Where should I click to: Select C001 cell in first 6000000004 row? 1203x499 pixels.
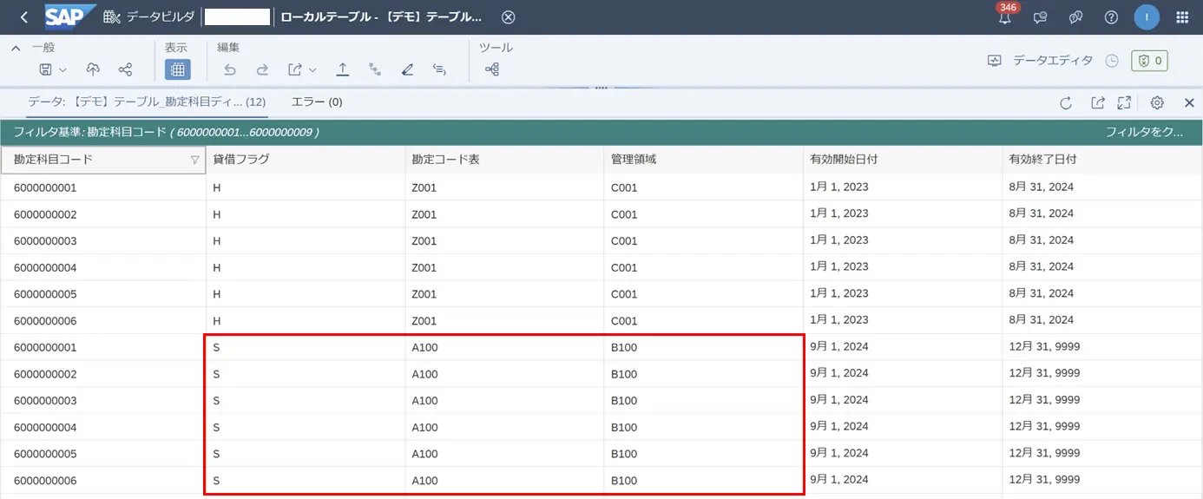pos(703,267)
